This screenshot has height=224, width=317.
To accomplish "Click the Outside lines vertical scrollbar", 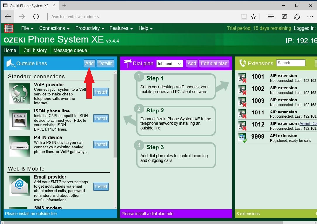I will [115, 115].
